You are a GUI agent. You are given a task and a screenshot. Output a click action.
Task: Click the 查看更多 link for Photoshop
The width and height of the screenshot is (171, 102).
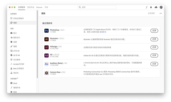click(103, 32)
